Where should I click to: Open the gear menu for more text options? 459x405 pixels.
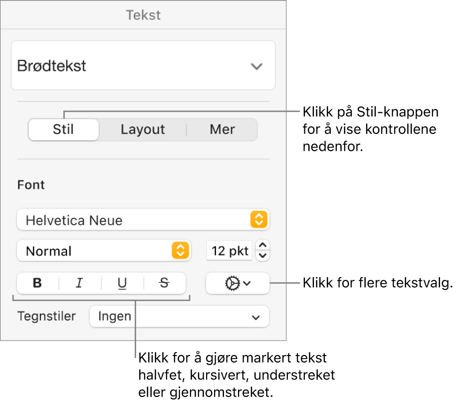(237, 283)
